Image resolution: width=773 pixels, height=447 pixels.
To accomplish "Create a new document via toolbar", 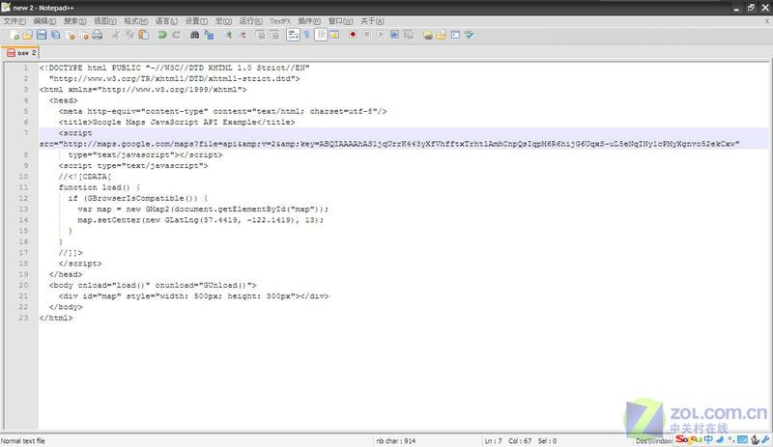I will click(x=14, y=35).
